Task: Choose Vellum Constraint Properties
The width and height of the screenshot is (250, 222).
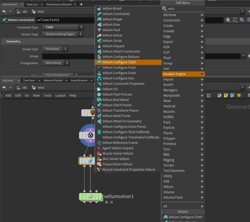Action: (128, 84)
